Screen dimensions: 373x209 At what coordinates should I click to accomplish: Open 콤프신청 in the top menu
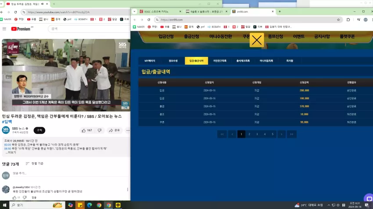point(276,36)
